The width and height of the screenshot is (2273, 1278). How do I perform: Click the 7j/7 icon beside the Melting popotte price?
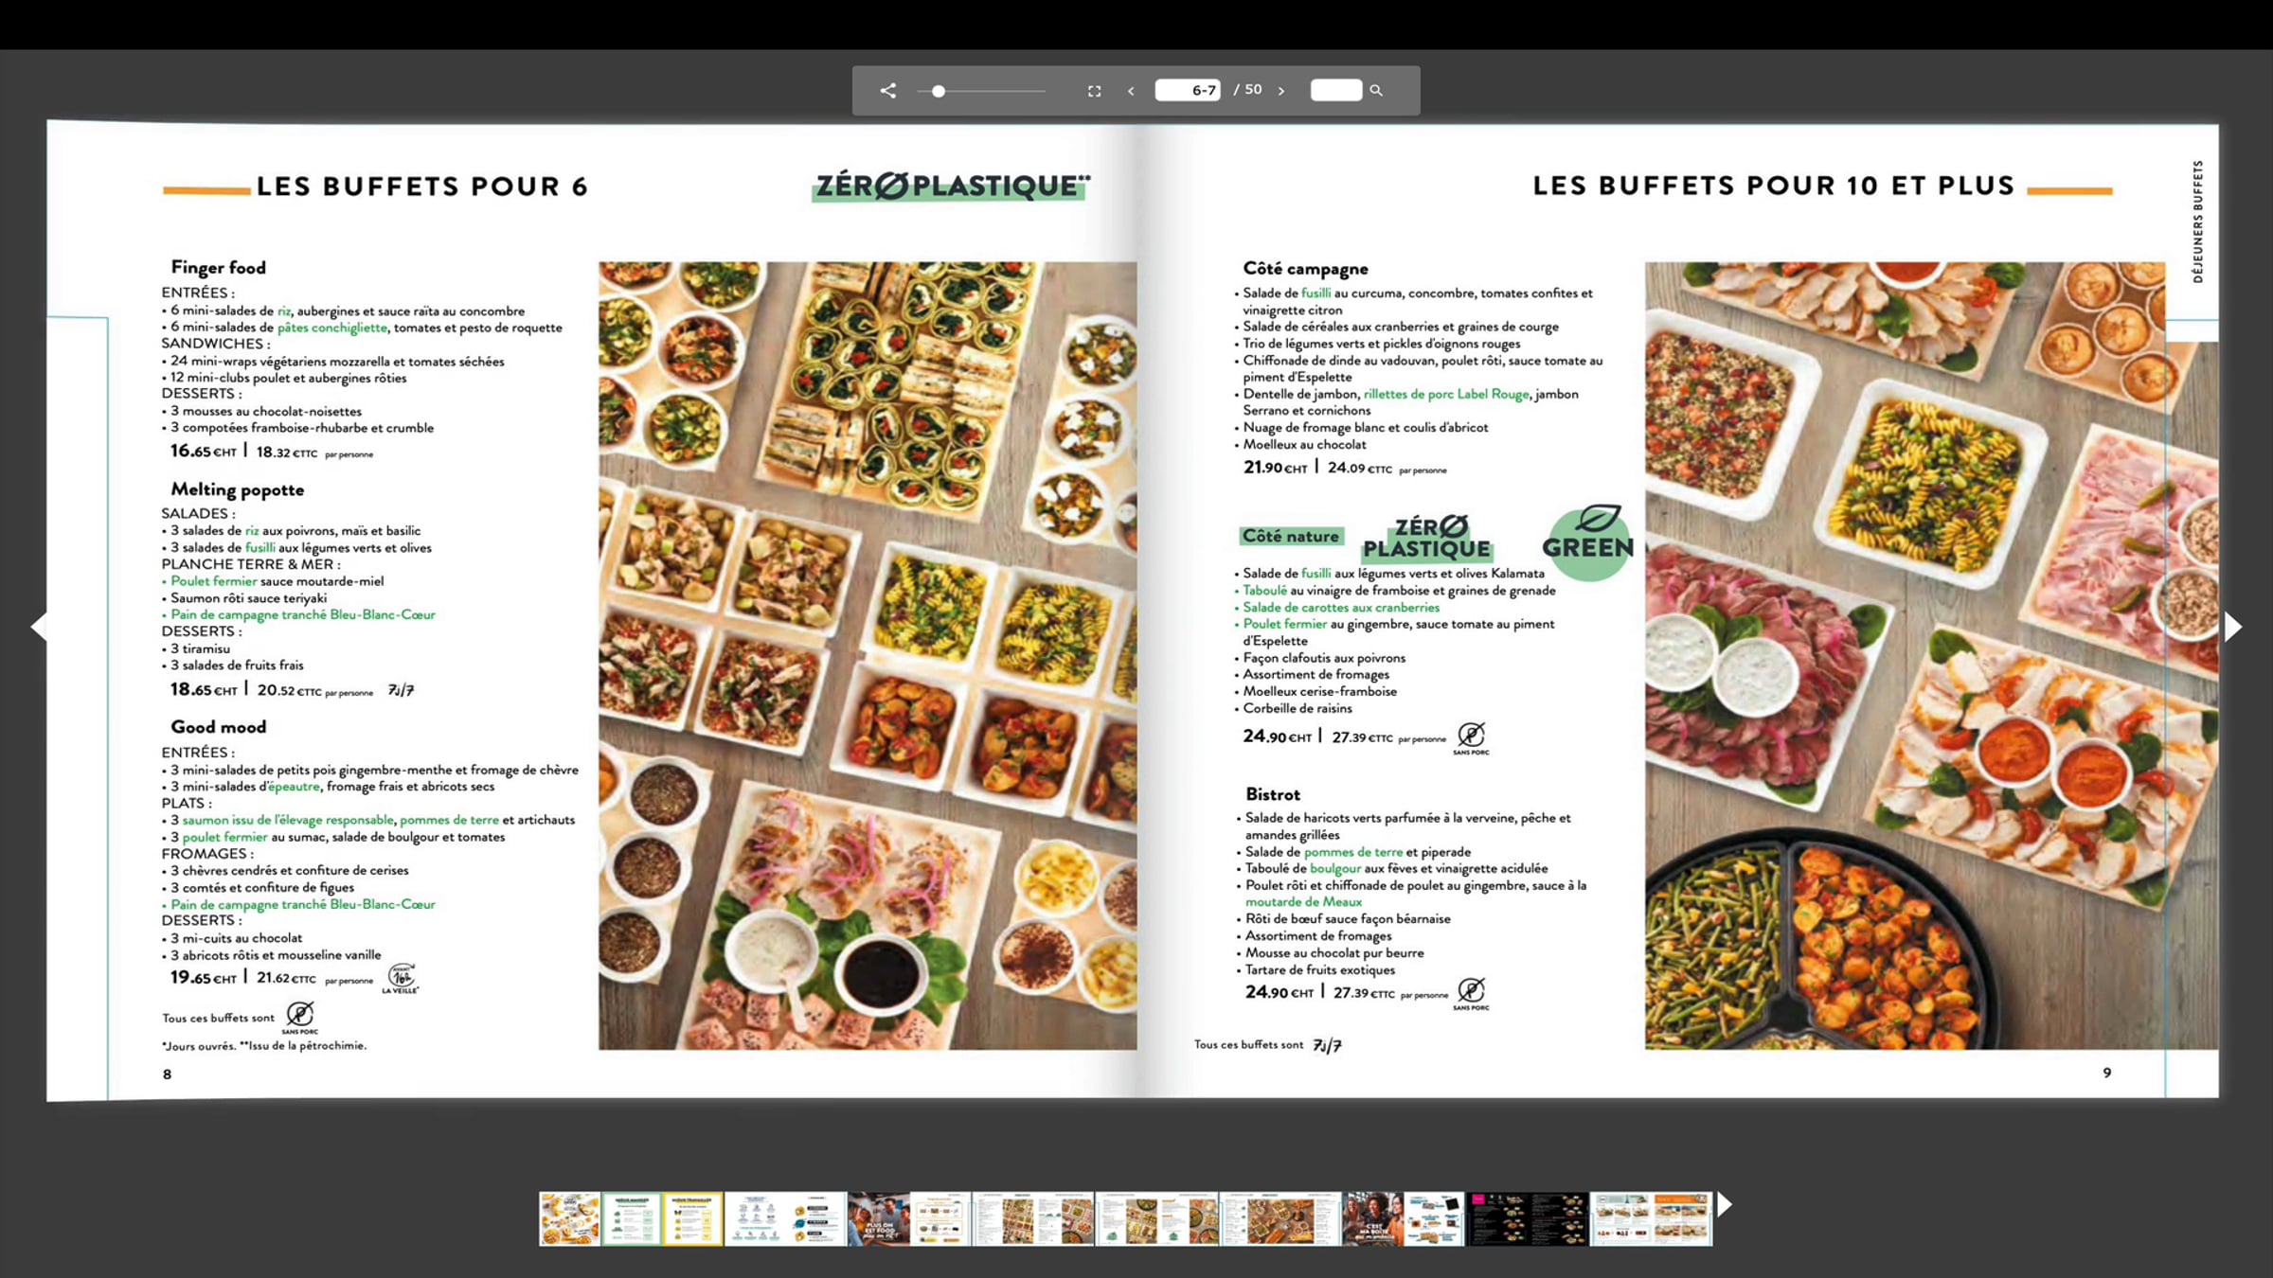tap(401, 690)
